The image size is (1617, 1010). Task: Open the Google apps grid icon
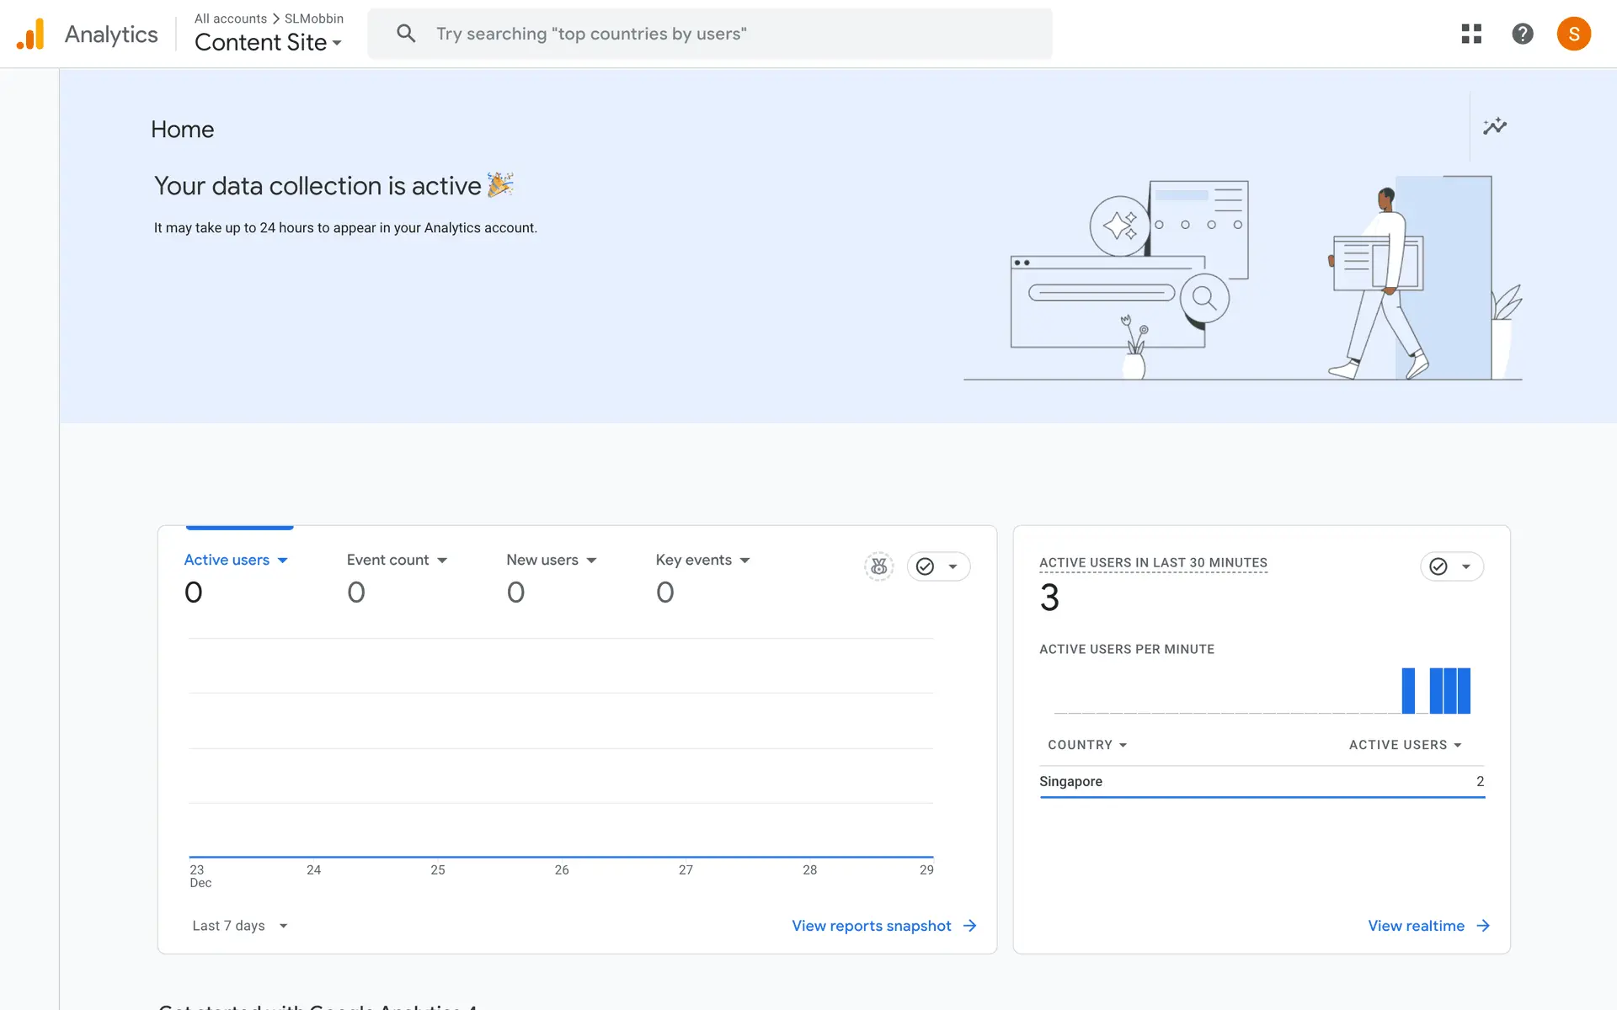click(1471, 34)
